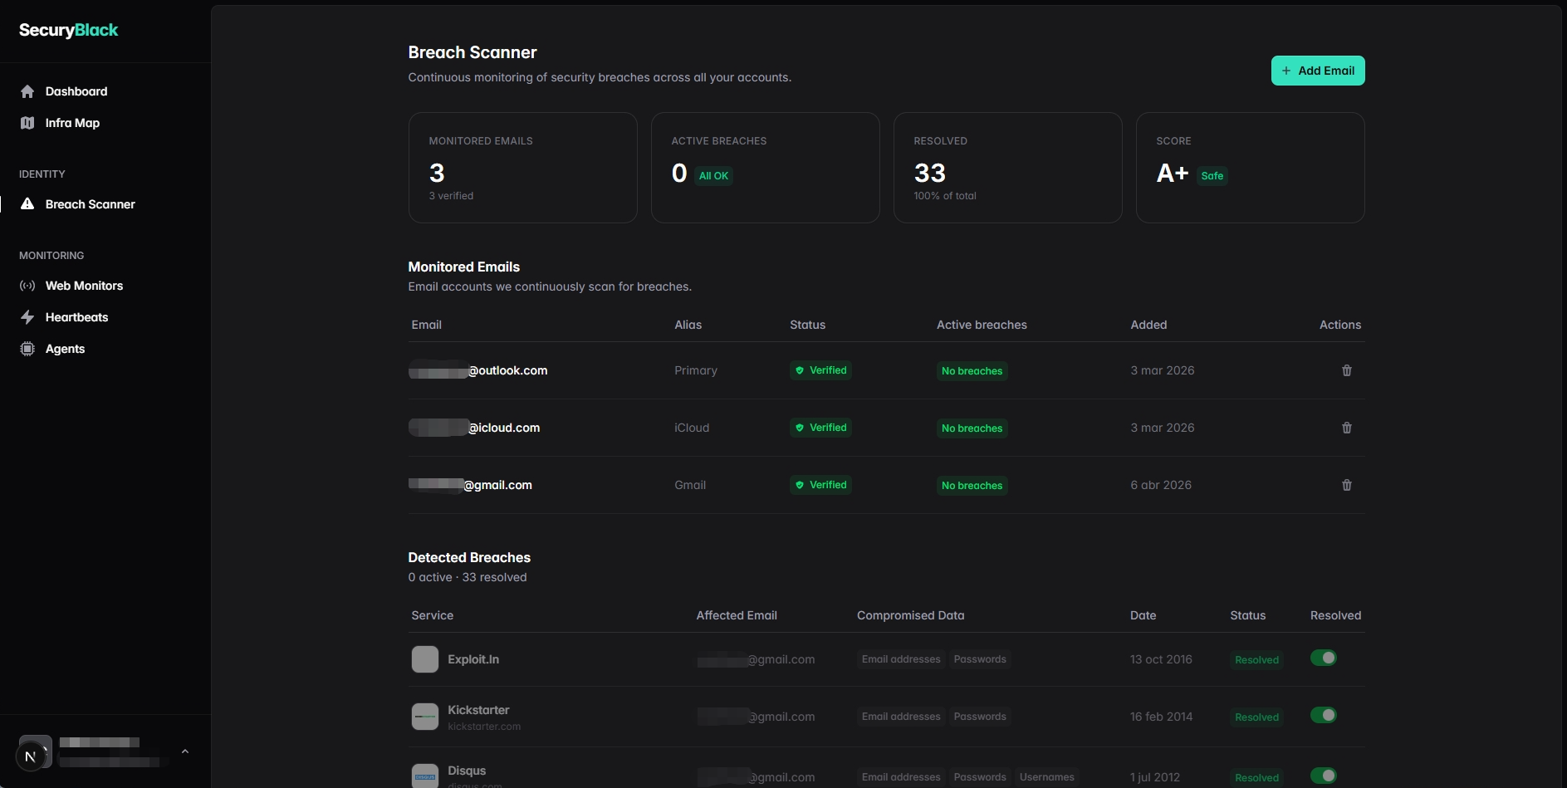
Task: Click the Agents chip icon
Action: coord(27,349)
